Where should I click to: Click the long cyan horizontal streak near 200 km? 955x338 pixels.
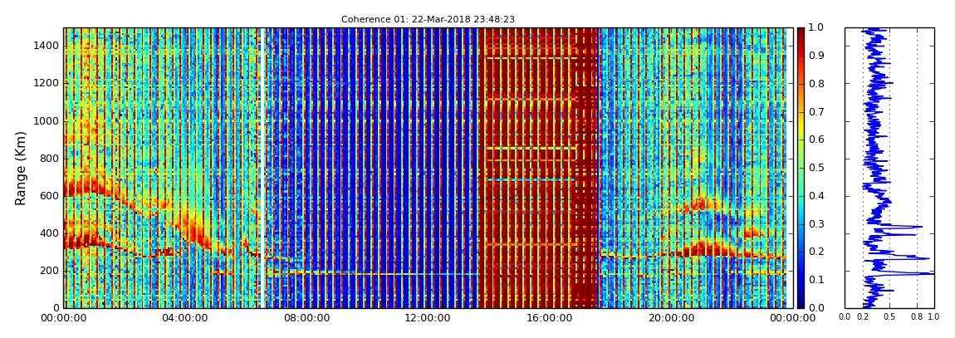[x=371, y=274]
